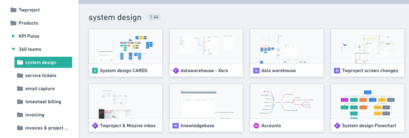The image size is (409, 138).
Task: Click the knowledgebase W icon
Action: (175, 126)
